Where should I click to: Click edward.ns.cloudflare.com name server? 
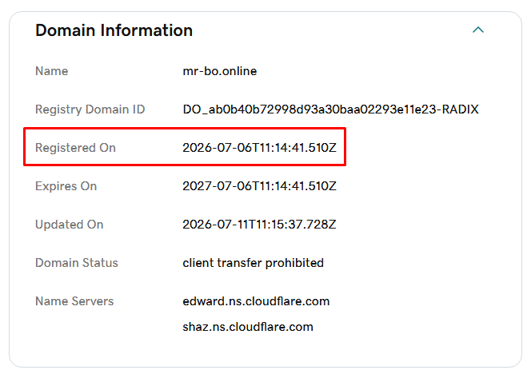point(256,301)
